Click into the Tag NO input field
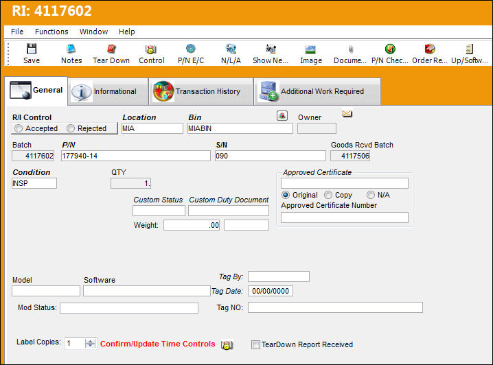This screenshot has width=493, height=365. point(335,307)
